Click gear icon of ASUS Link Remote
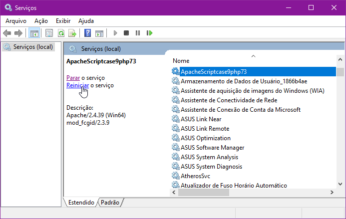 point(175,128)
